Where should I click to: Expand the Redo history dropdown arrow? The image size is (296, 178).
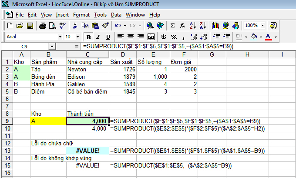click(x=140, y=26)
